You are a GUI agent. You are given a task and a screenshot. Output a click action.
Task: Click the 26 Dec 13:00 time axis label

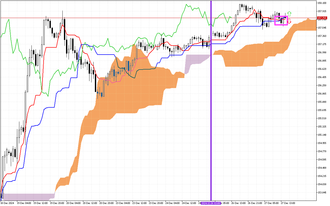[x=238, y=203]
